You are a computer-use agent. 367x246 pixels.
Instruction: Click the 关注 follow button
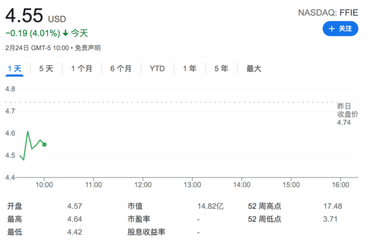click(x=340, y=28)
